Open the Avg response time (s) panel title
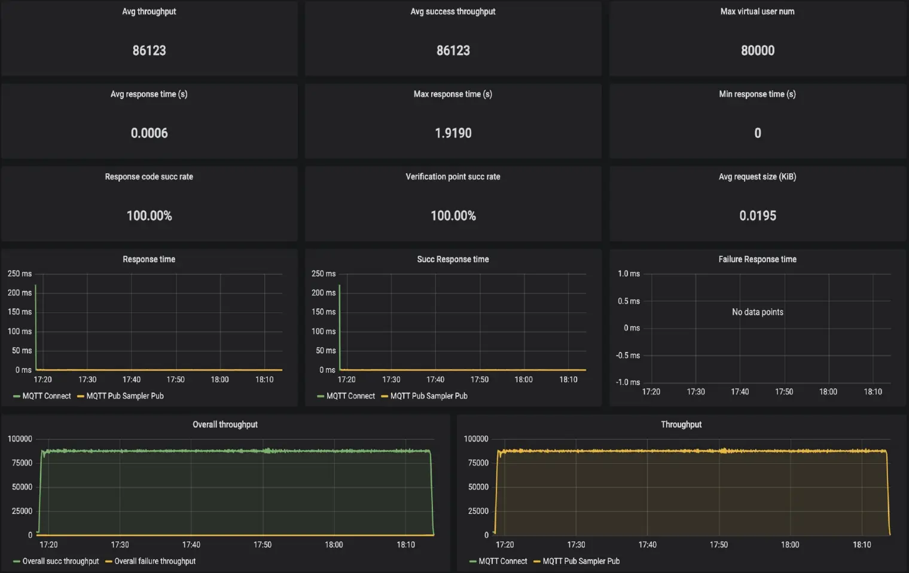 click(x=149, y=94)
